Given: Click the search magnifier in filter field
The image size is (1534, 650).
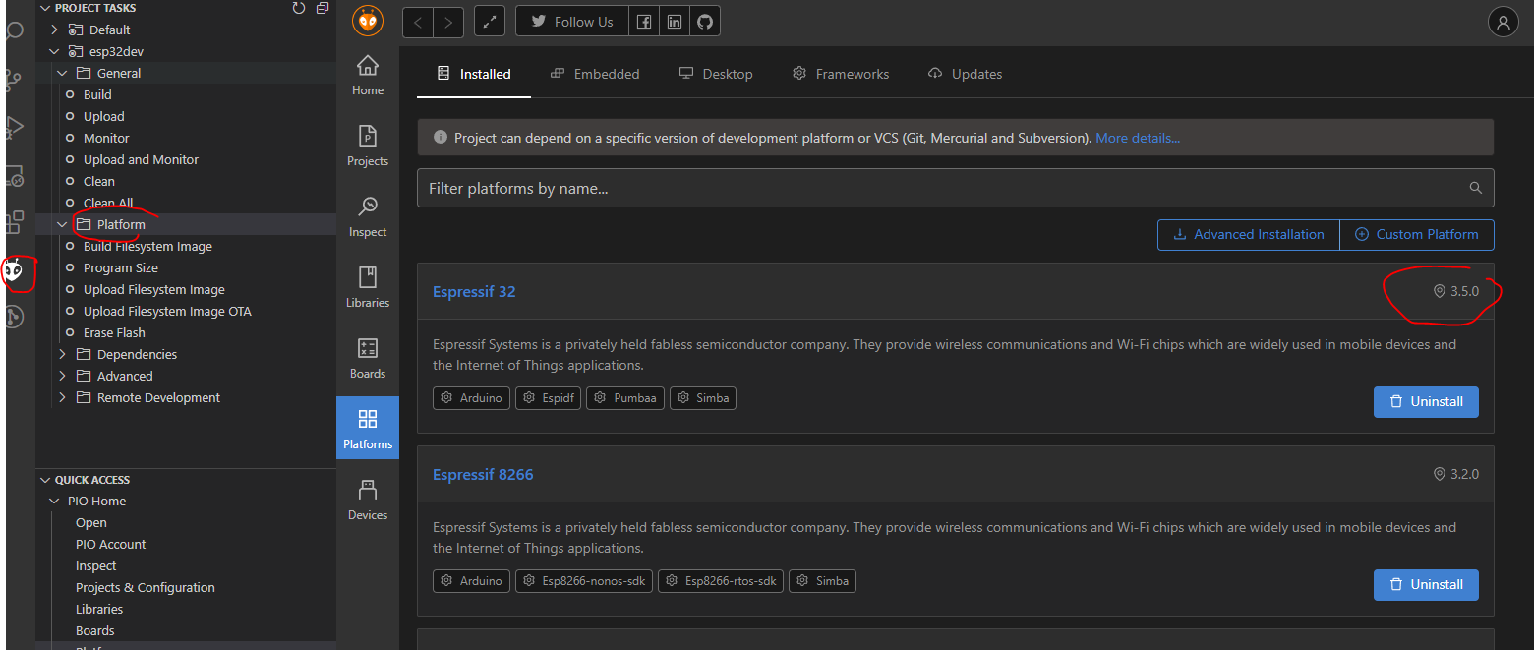Looking at the screenshot, I should pyautogui.click(x=1475, y=188).
